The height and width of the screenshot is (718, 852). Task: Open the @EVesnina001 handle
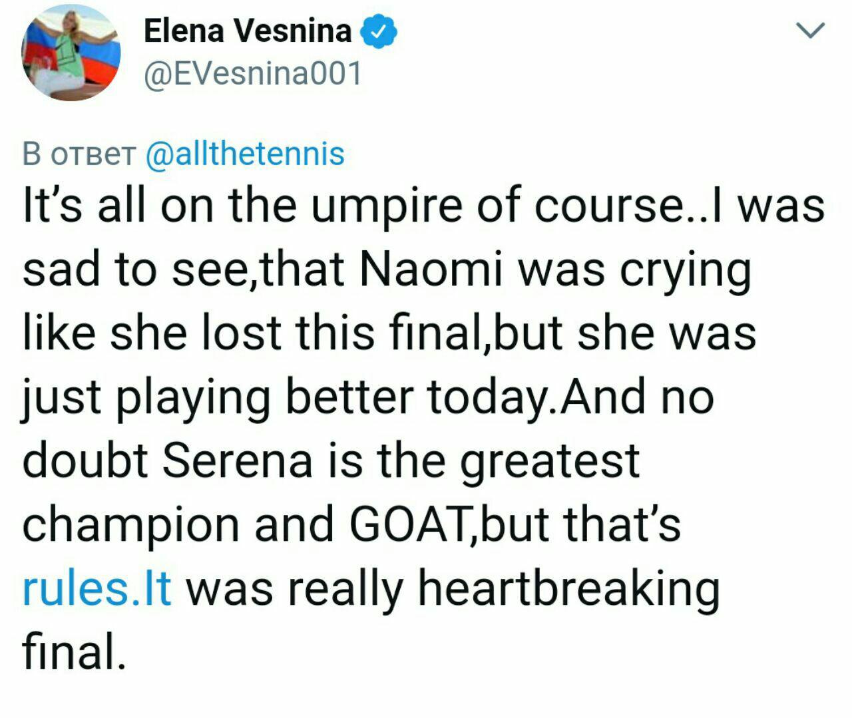253,73
